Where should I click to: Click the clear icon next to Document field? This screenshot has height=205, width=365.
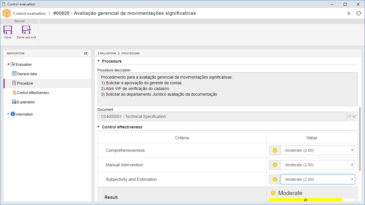[x=355, y=116]
